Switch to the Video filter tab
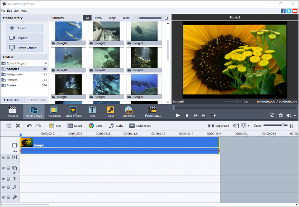This screenshot has width=299, height=207. point(98,18)
